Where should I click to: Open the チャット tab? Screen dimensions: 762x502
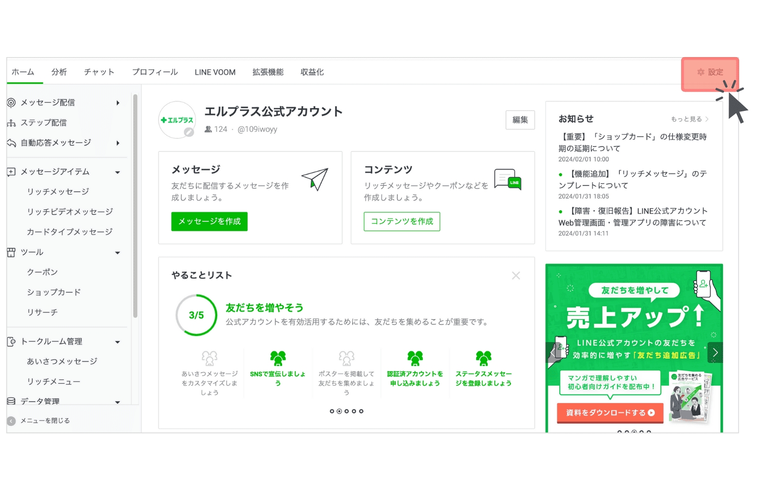pos(99,72)
